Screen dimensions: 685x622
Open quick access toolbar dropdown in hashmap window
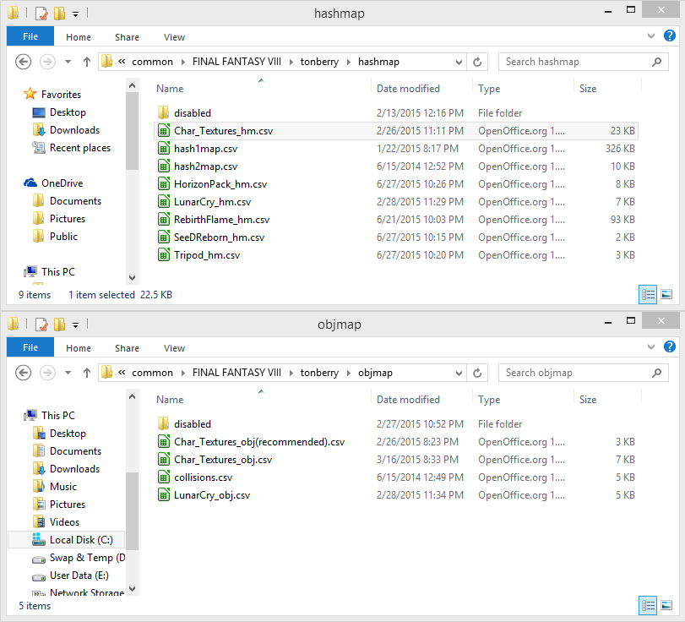point(75,14)
